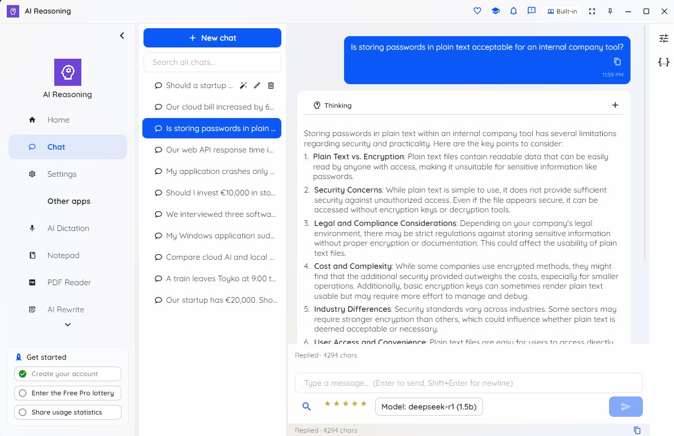
Task: Click the curly braces icon on the right
Action: pyautogui.click(x=664, y=62)
